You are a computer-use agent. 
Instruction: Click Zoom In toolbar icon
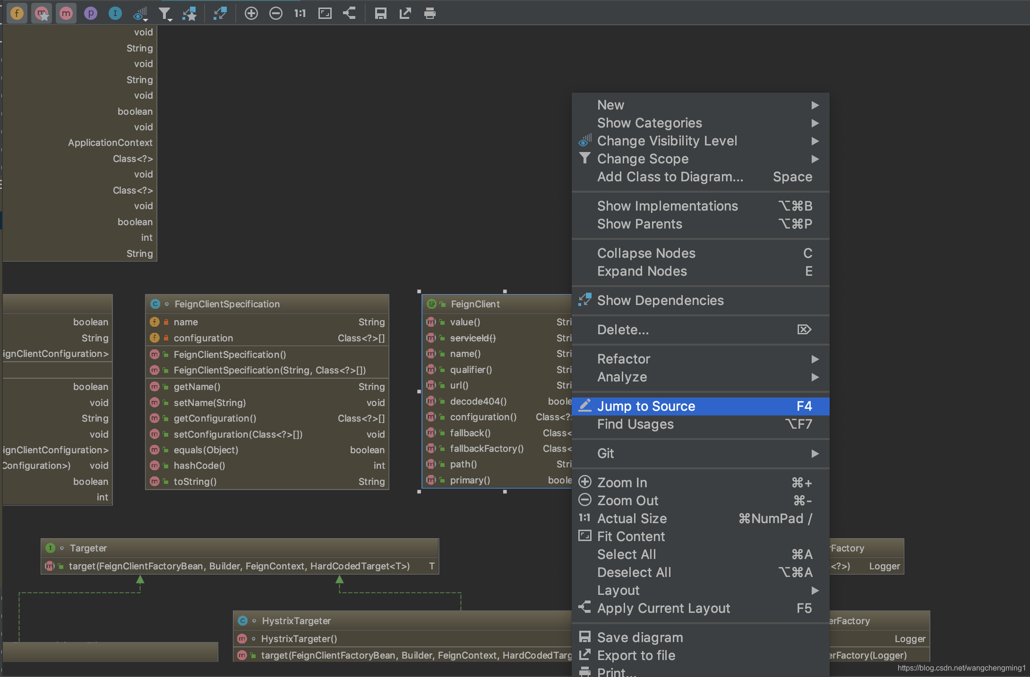(x=251, y=13)
